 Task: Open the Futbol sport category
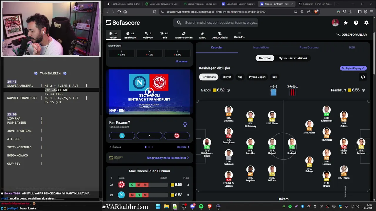point(113,35)
